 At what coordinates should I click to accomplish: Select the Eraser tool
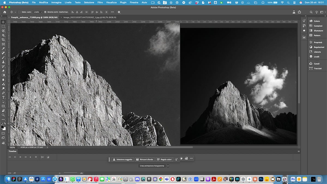tap(3, 71)
